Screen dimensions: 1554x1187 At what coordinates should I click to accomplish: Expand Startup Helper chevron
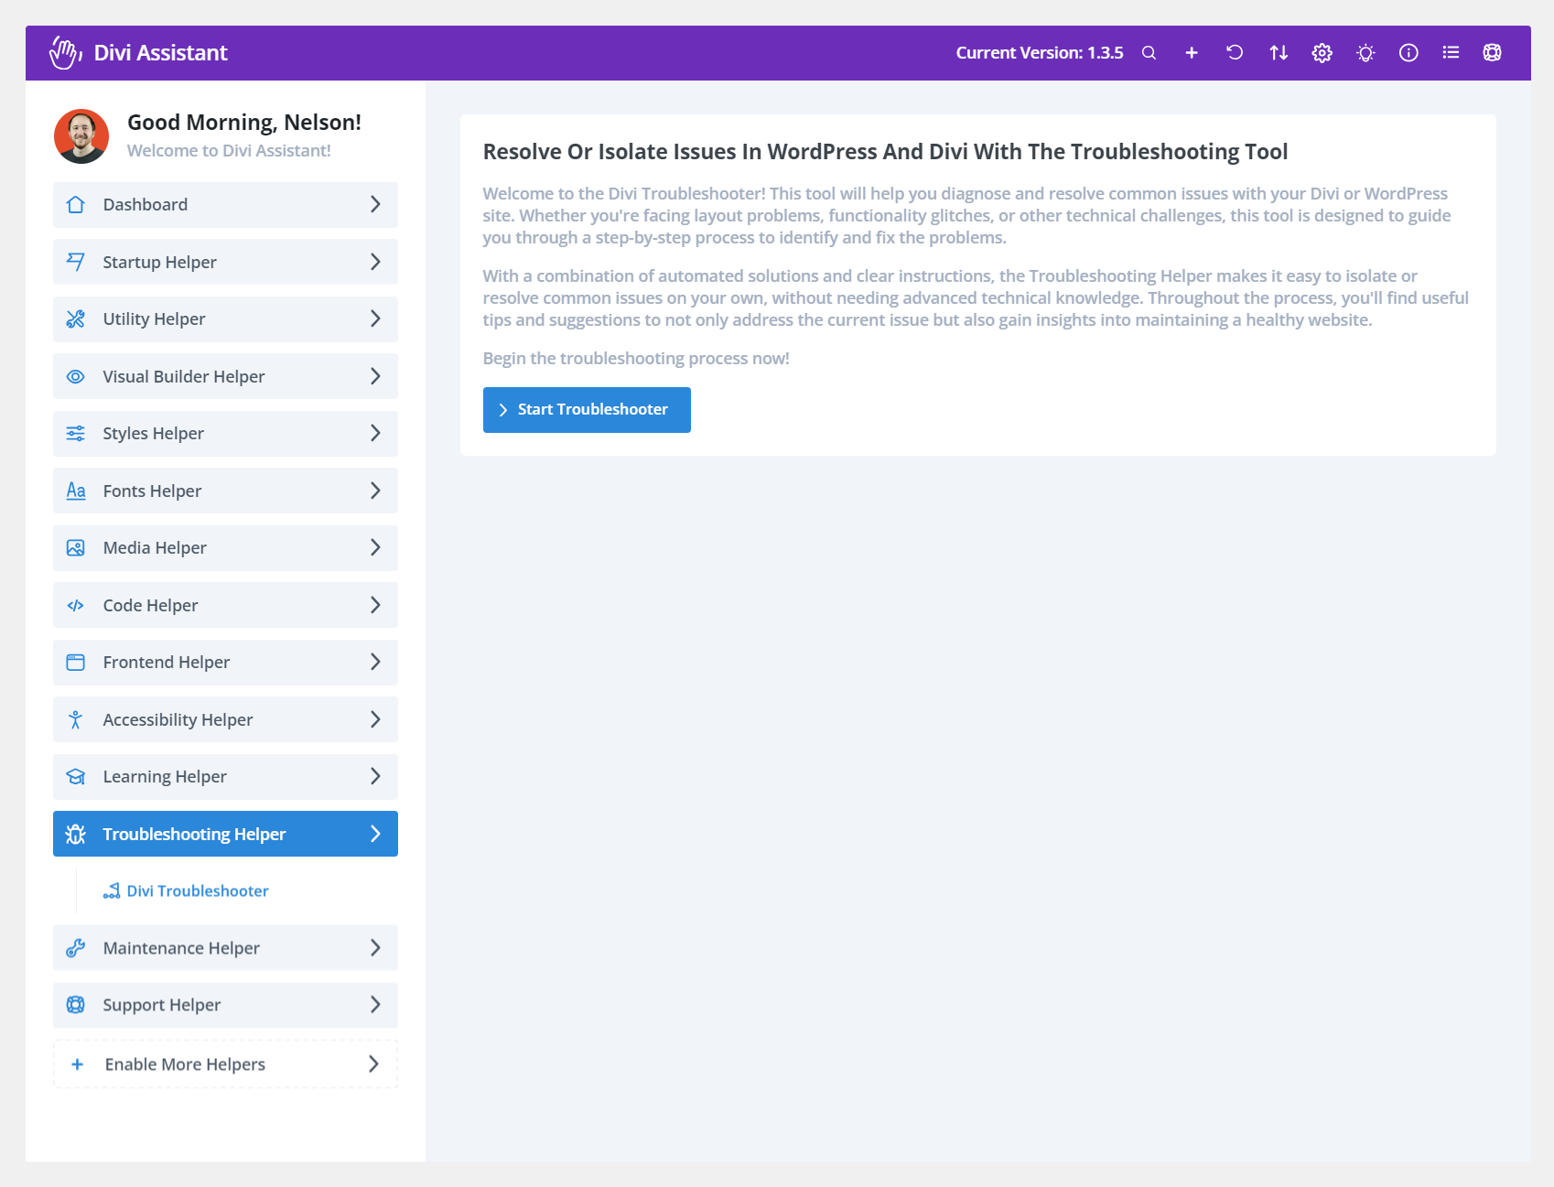[x=375, y=262]
